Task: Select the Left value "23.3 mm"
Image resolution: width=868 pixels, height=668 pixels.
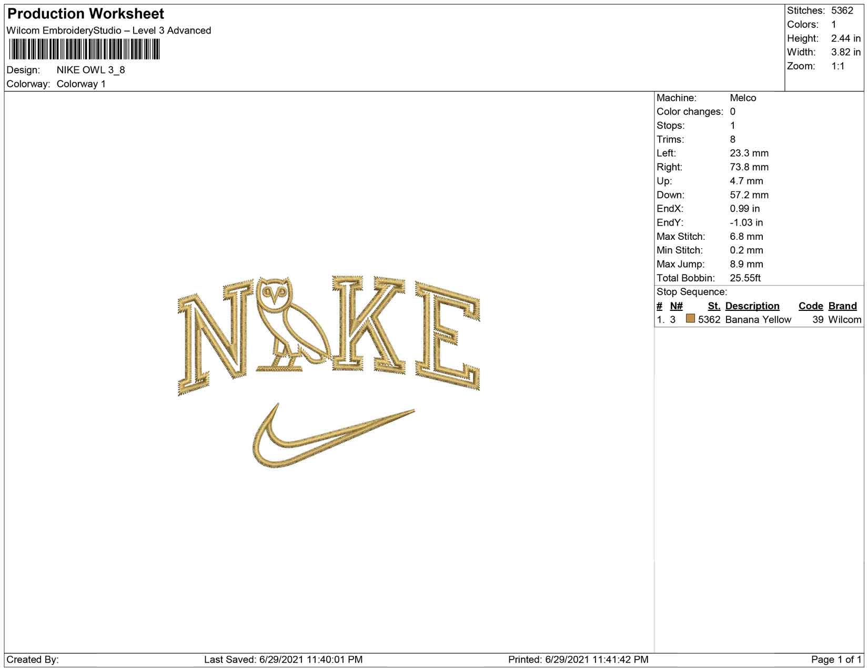Action: point(749,153)
